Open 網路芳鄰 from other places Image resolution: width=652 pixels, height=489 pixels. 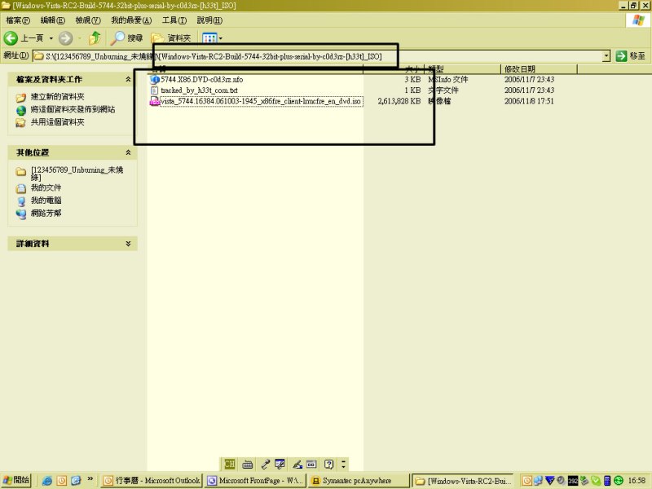(46, 214)
